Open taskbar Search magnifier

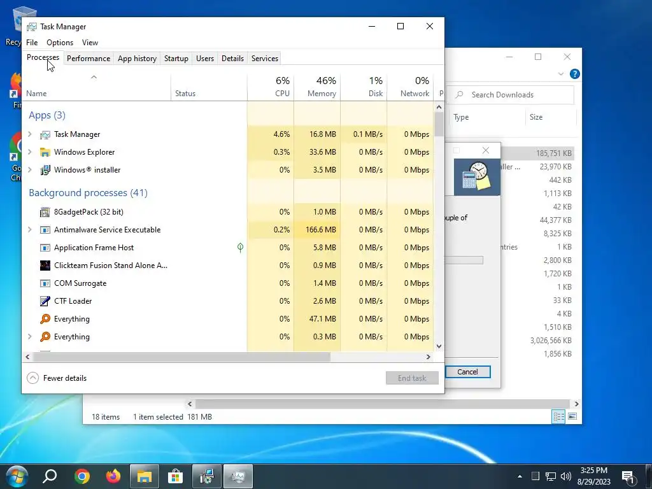coord(50,476)
